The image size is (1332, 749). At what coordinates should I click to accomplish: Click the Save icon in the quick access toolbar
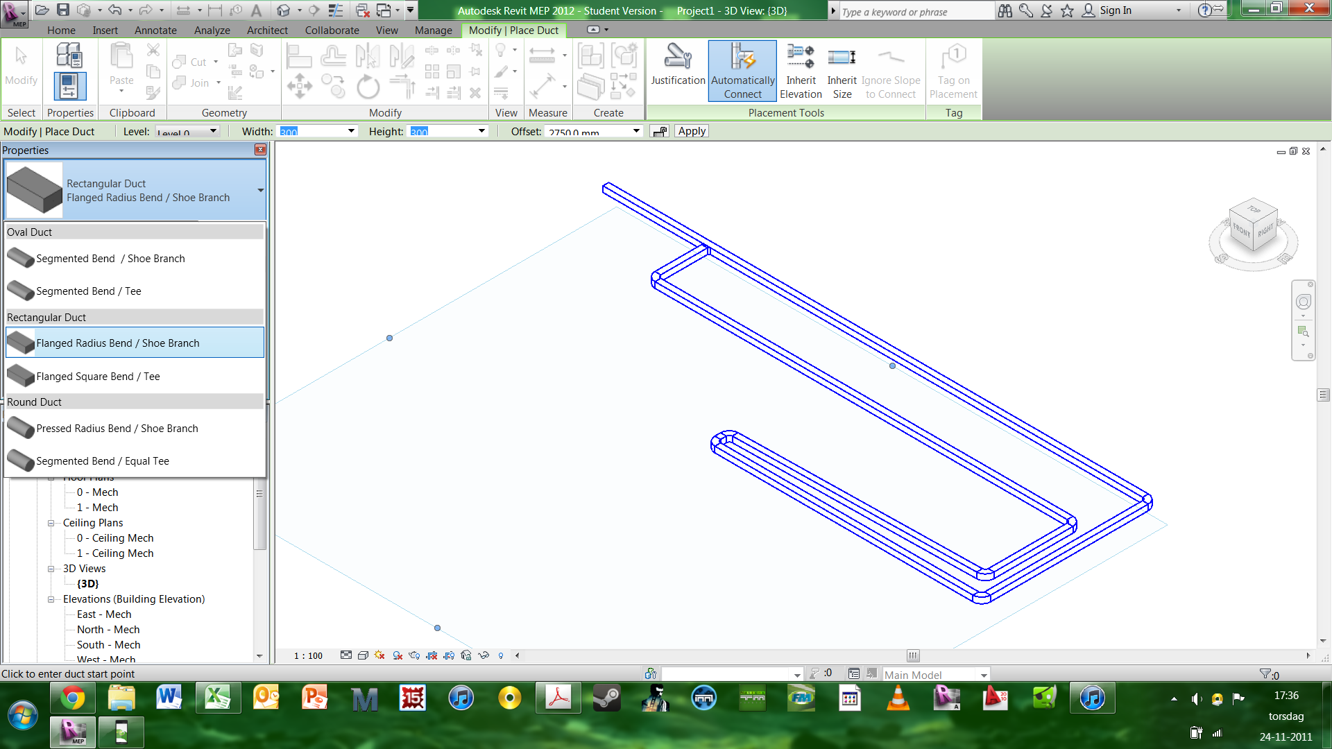click(x=63, y=10)
